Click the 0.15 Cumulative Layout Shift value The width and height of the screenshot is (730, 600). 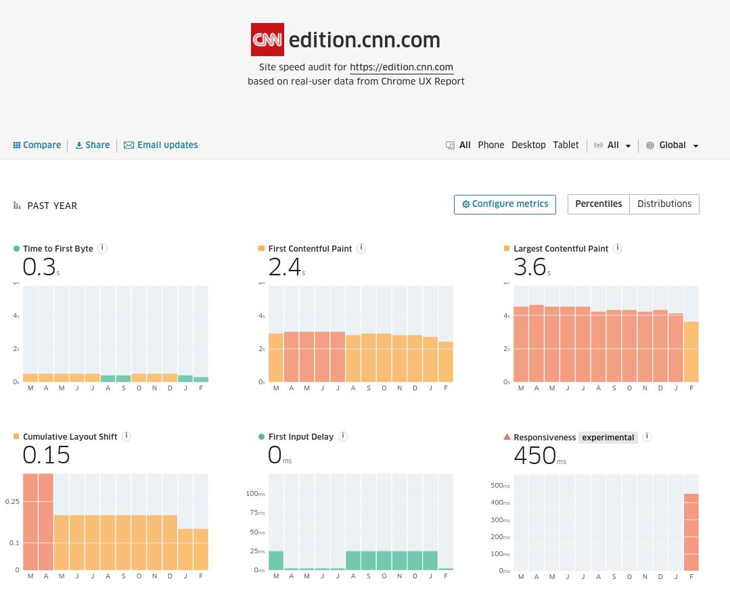coord(46,455)
